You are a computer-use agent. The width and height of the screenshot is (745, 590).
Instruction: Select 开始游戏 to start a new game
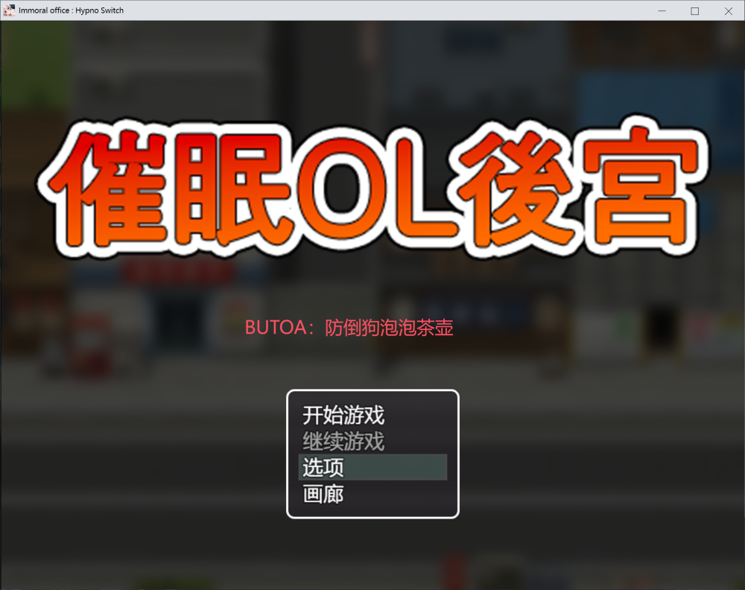[343, 415]
